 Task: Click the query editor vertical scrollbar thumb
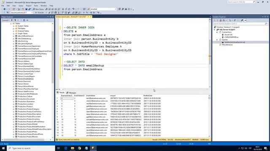pos(210,52)
